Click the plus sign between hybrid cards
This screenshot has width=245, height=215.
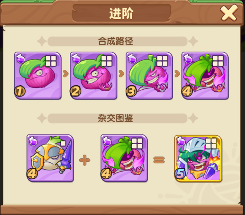[85, 160]
